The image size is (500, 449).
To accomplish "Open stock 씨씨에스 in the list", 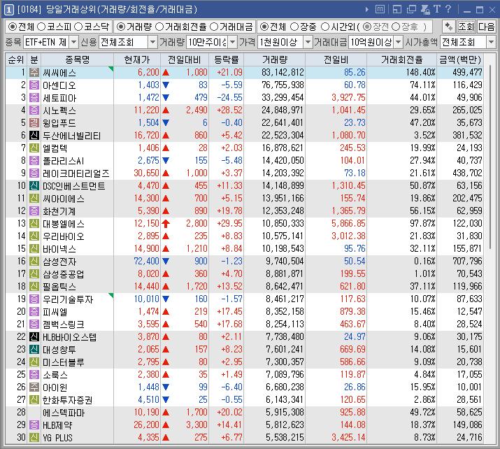I will tap(59, 73).
